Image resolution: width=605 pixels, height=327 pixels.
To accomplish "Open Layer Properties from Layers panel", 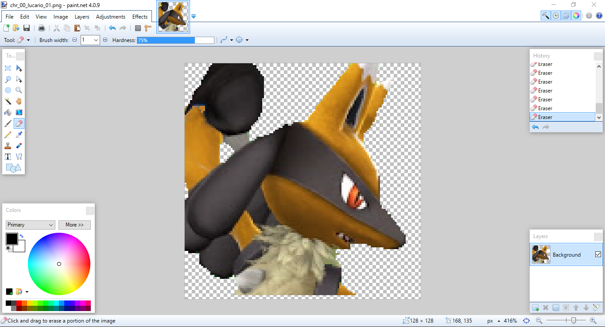I will pos(596,308).
